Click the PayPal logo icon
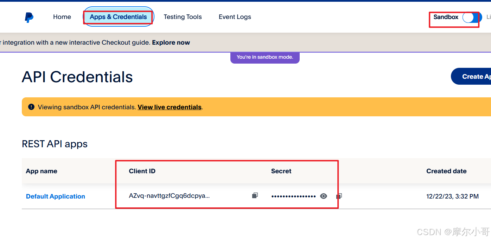The width and height of the screenshot is (491, 240). tap(29, 17)
